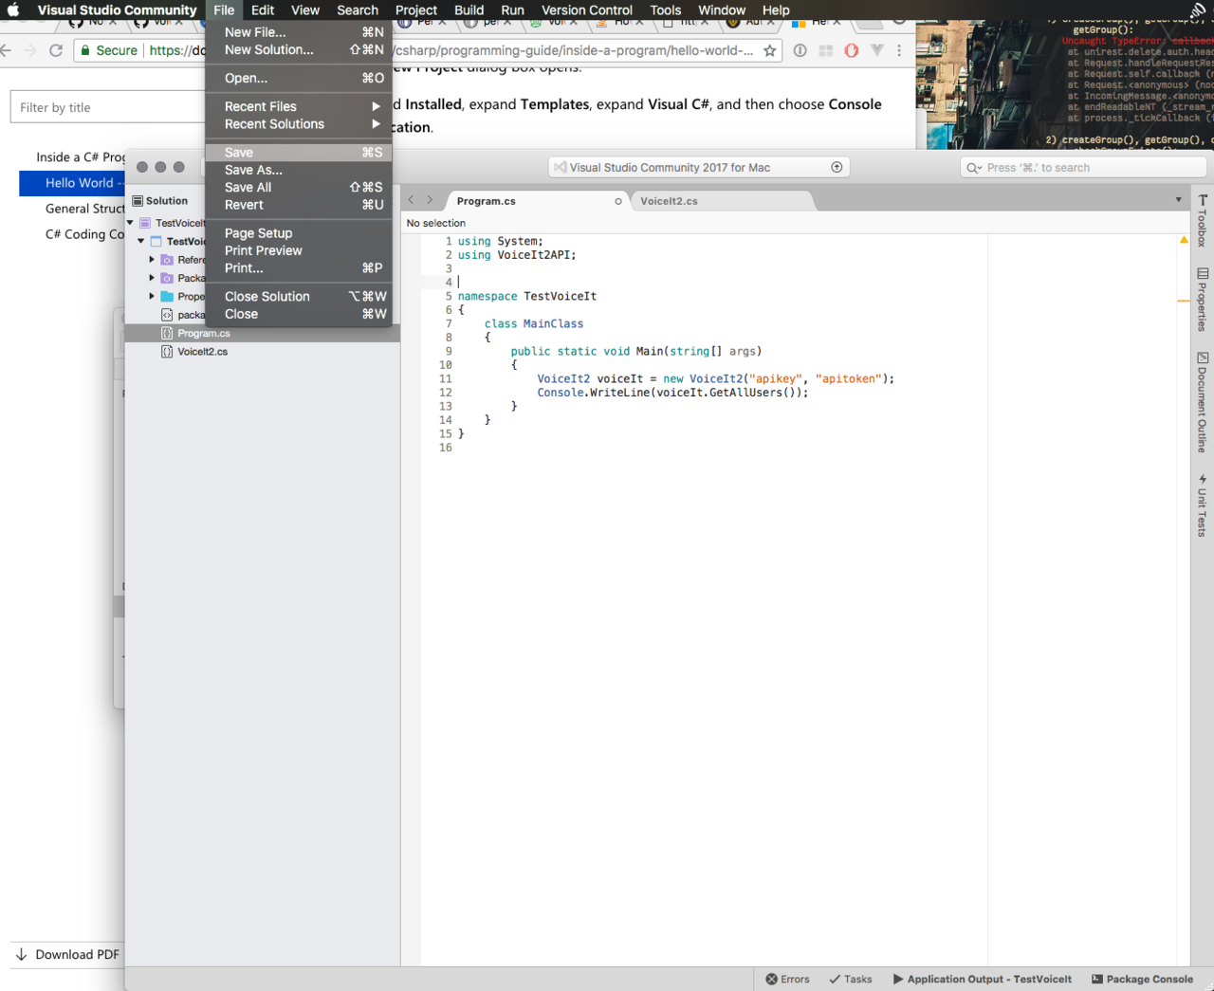This screenshot has width=1214, height=991.
Task: Open the Tools menu
Action: (x=666, y=9)
